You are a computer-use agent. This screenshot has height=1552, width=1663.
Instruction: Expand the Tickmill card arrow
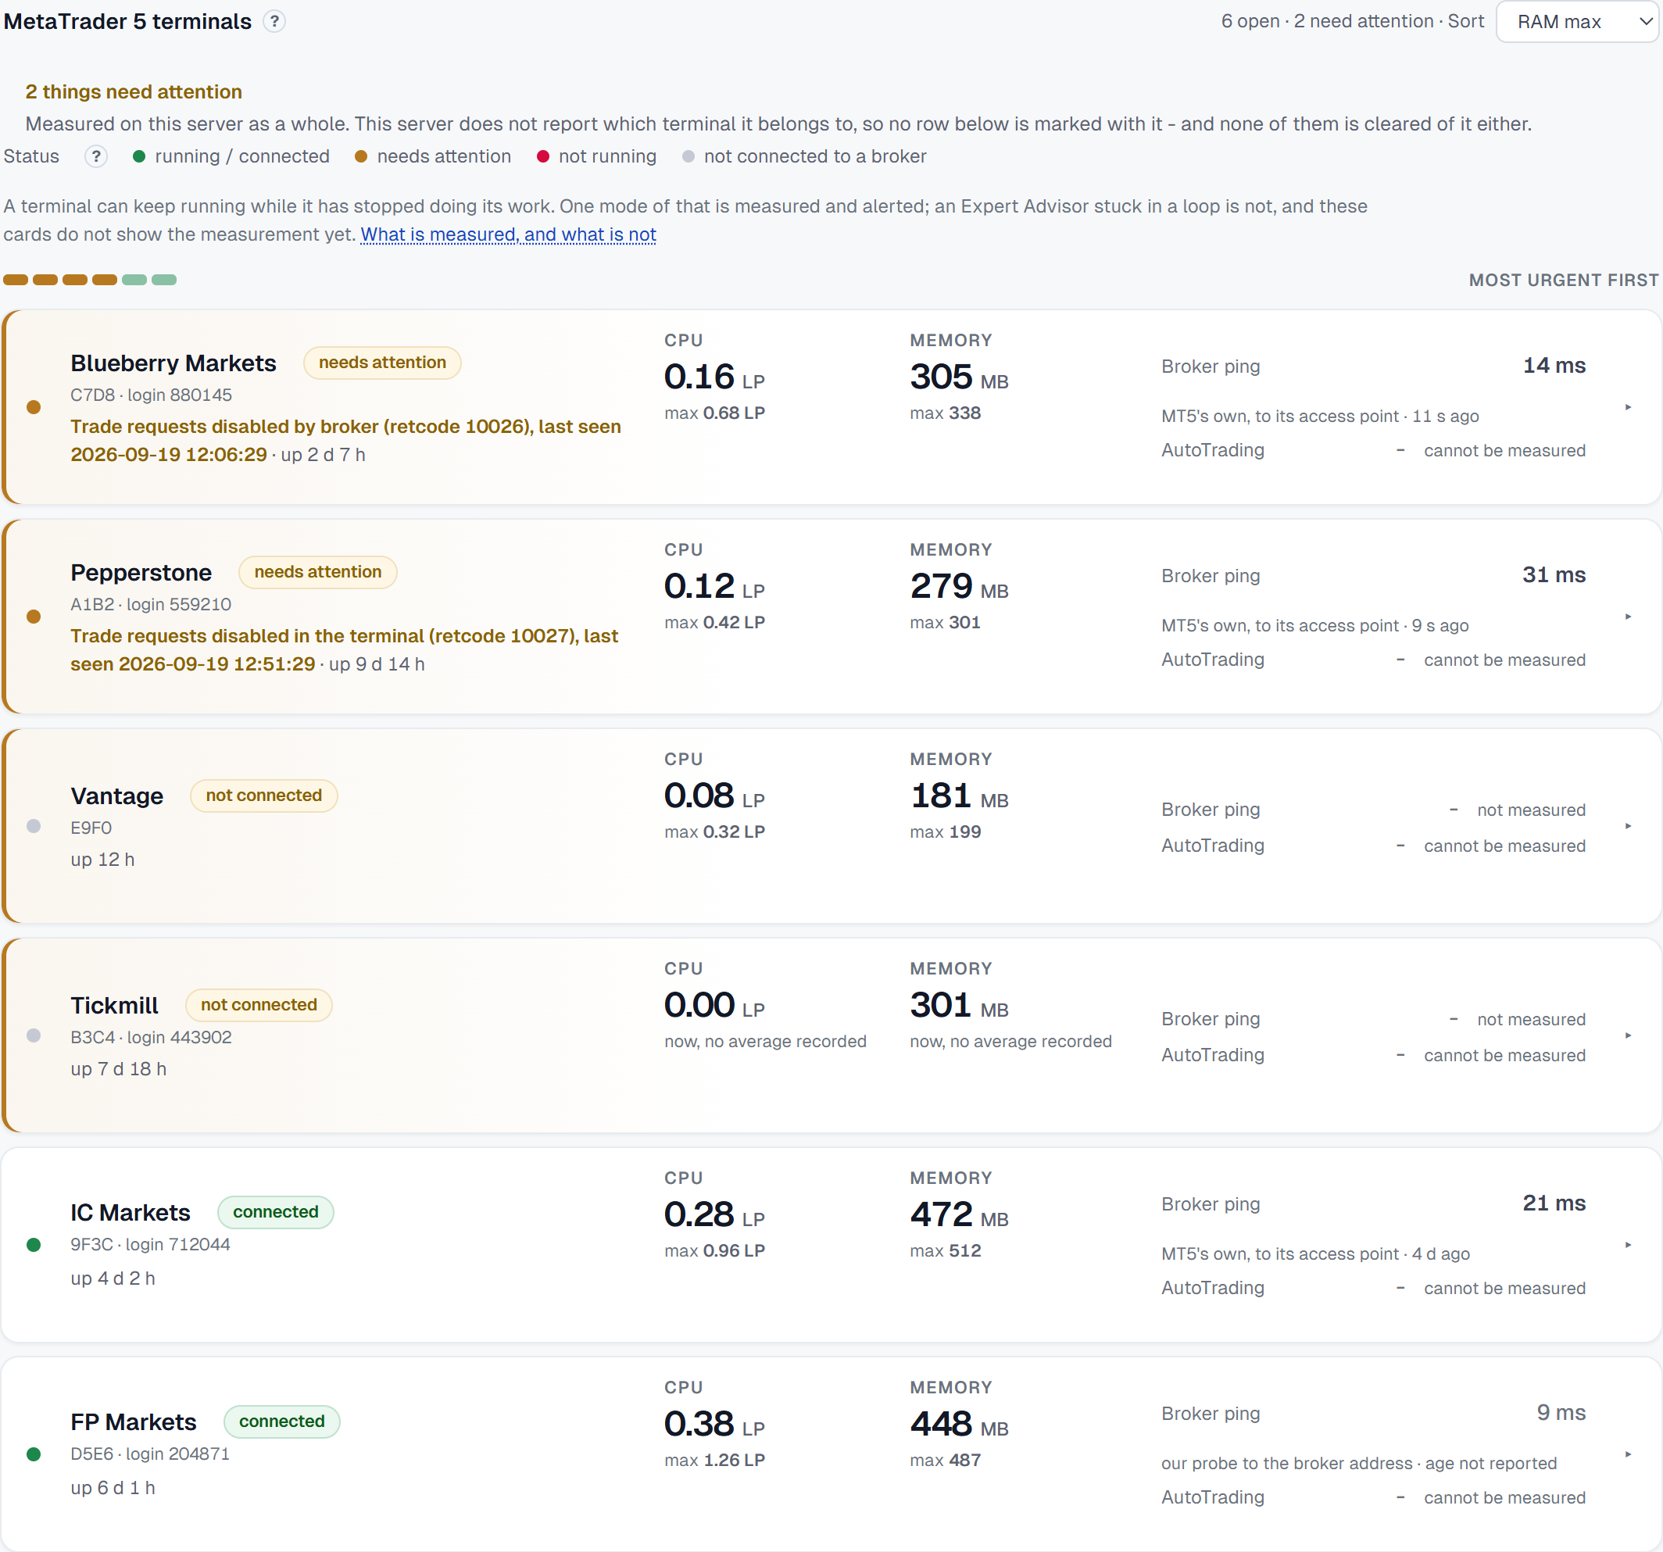(1628, 1035)
